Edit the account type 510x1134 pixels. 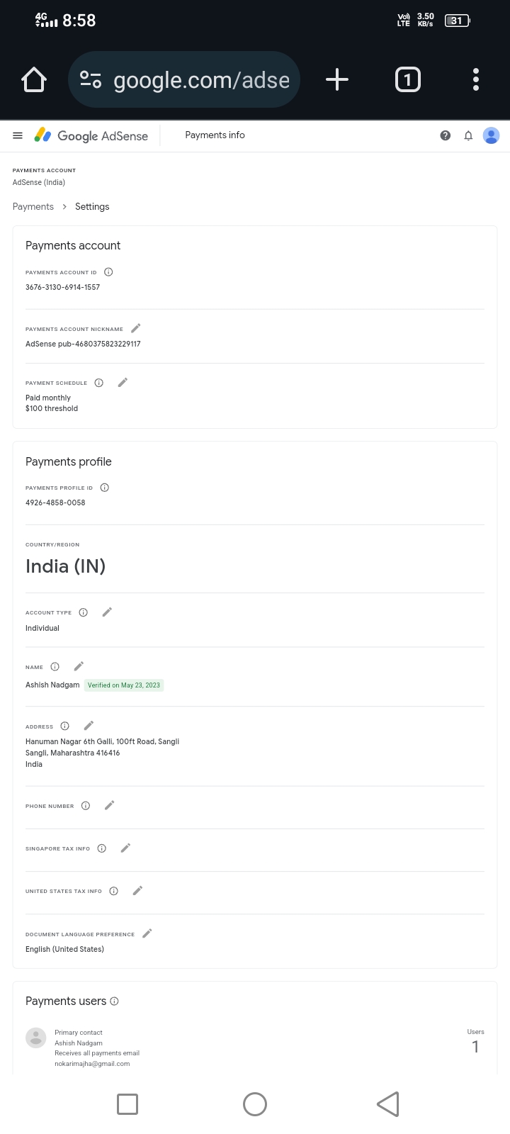[107, 612]
